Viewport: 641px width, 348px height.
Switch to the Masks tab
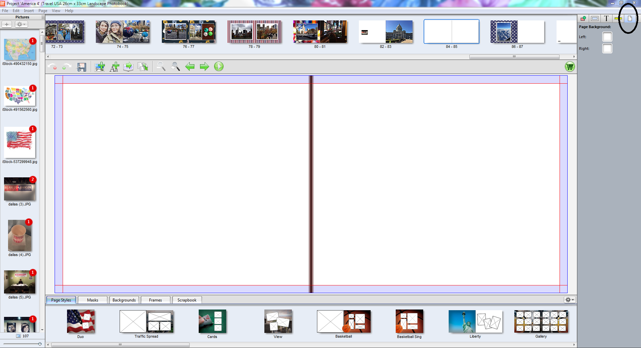click(x=92, y=300)
